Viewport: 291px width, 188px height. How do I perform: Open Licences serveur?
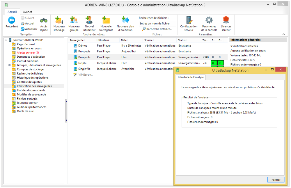point(226,24)
